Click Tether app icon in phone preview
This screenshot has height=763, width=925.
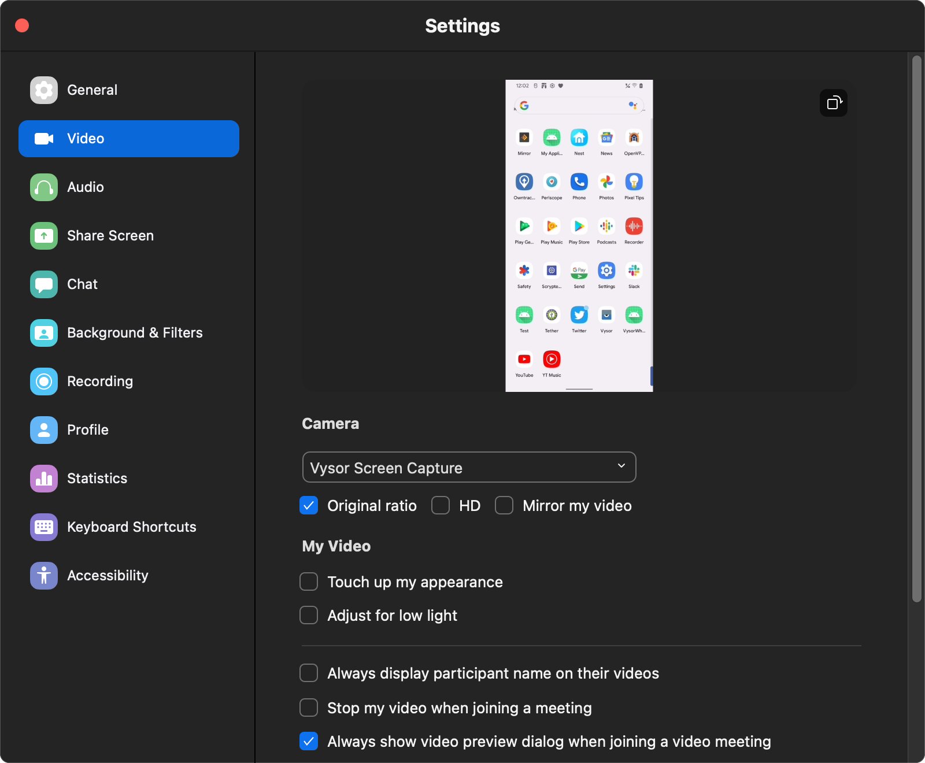point(552,315)
